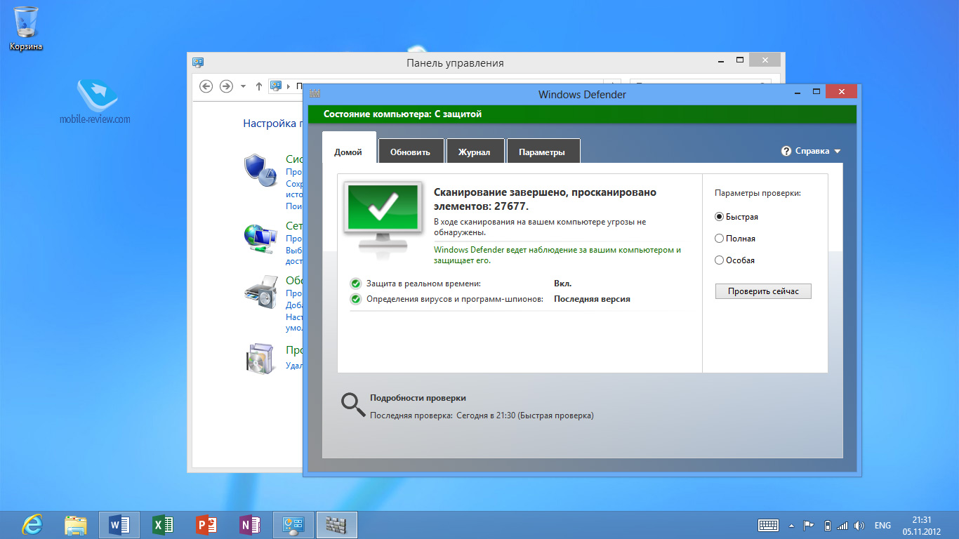The width and height of the screenshot is (959, 539).
Task: Open File Explorer from the taskbar
Action: click(x=76, y=525)
